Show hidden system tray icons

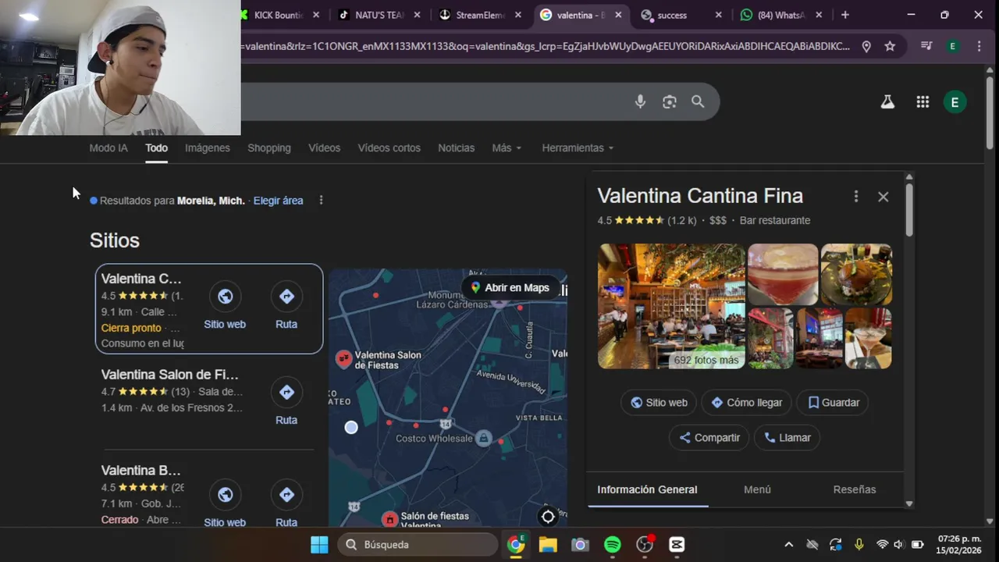(x=788, y=544)
